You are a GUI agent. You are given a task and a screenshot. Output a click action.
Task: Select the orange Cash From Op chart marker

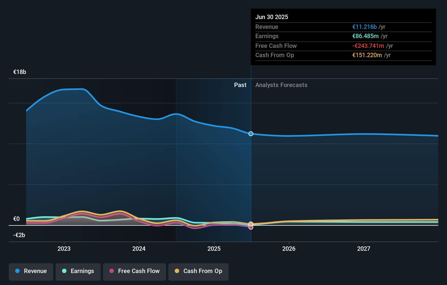click(250, 224)
